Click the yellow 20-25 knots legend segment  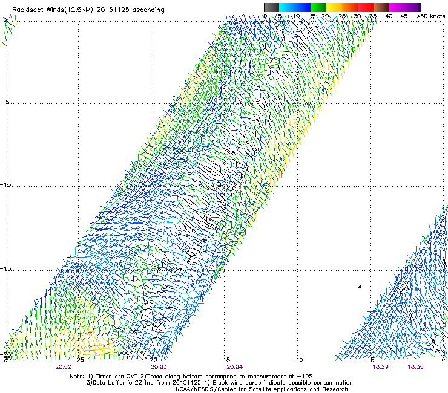coord(334,7)
